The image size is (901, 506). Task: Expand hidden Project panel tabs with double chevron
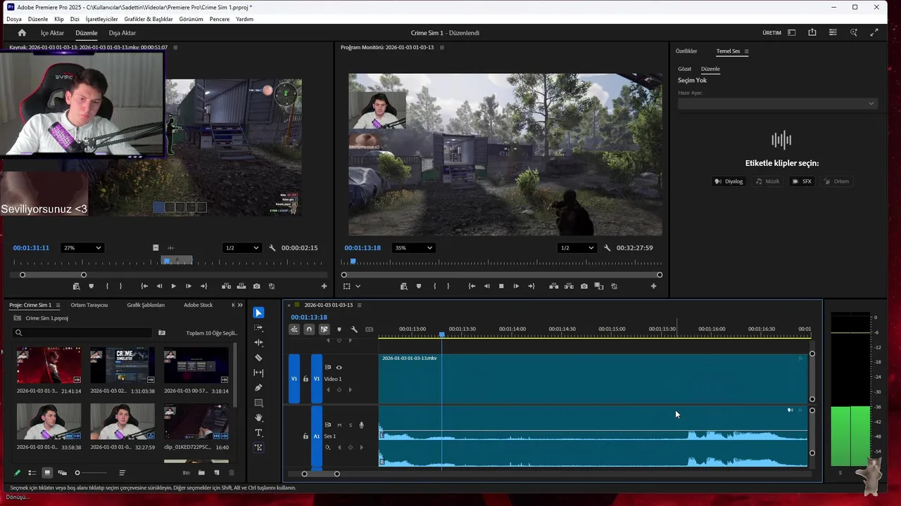[x=240, y=305]
